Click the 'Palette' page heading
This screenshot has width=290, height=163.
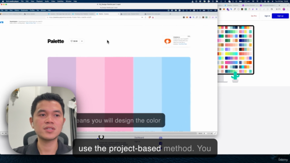[x=56, y=41]
